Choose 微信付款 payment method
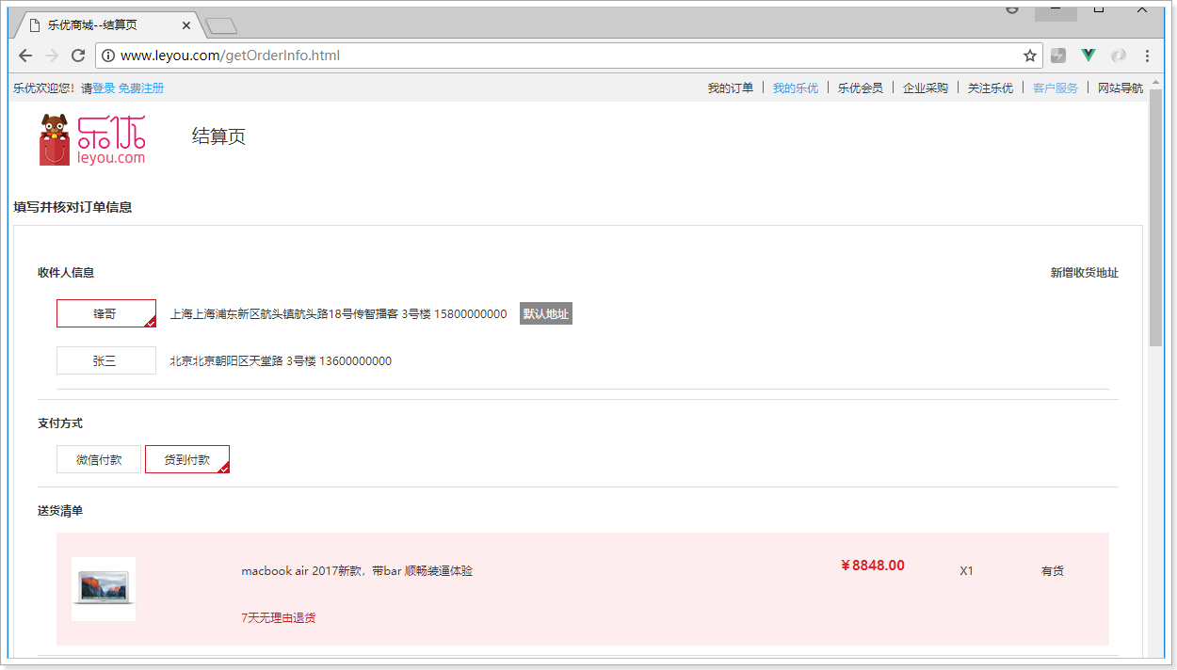This screenshot has width=1177, height=670. 99,459
